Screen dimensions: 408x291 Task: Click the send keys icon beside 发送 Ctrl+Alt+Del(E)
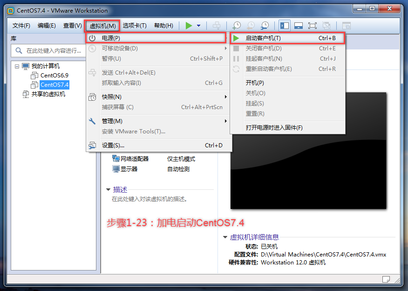click(92, 72)
